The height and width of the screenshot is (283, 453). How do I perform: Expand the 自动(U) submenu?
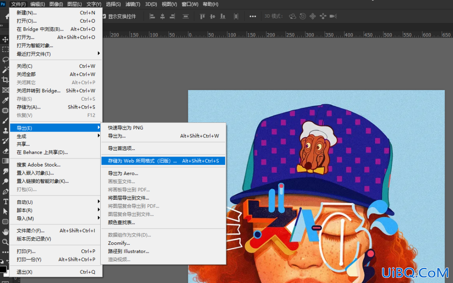(56, 202)
